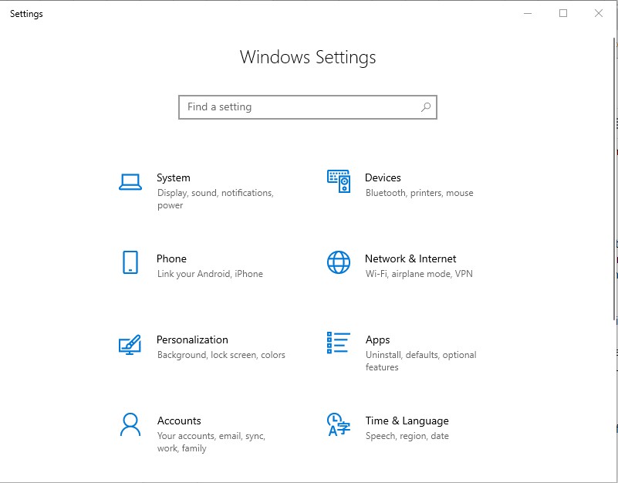The height and width of the screenshot is (483, 618).
Task: Open the Network & Internet globe icon
Action: point(339,262)
